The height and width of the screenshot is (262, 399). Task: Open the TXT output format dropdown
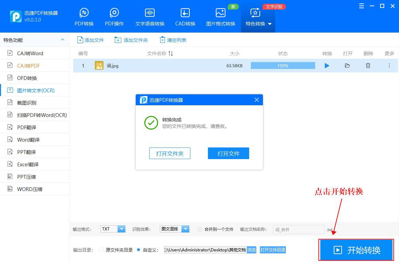click(x=121, y=229)
